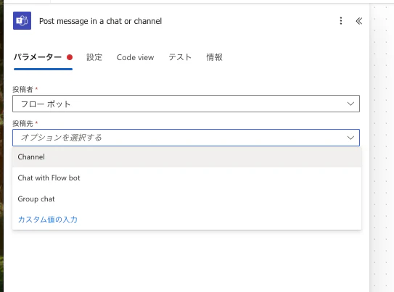Open the 設定 tab
Viewport: 394px width, 292px height.
click(x=94, y=57)
